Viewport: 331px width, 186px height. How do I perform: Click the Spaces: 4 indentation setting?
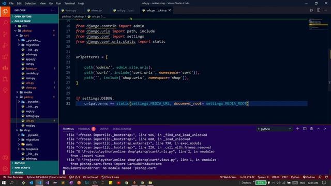[x=263, y=177]
